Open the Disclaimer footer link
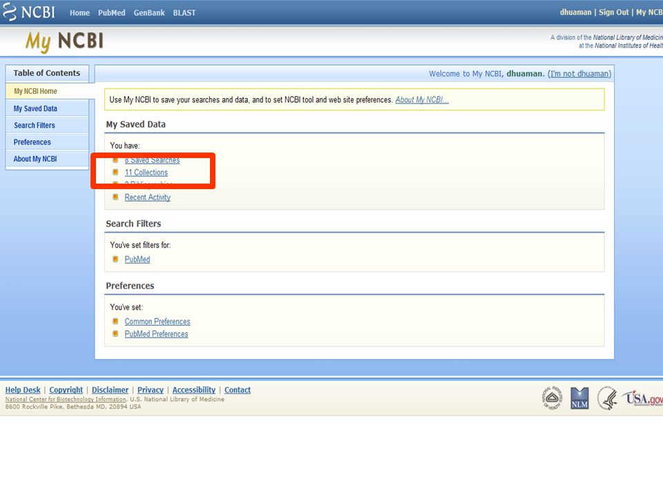Viewport: 663px width, 497px height. click(110, 390)
